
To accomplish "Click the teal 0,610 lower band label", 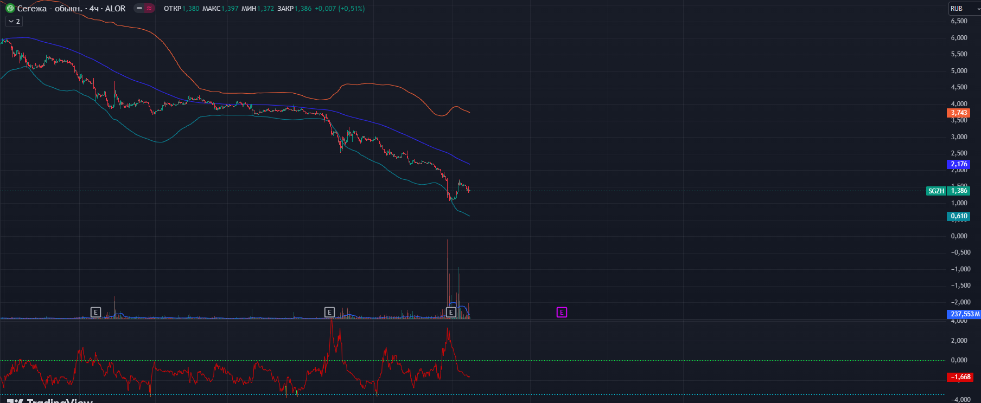I will point(959,216).
